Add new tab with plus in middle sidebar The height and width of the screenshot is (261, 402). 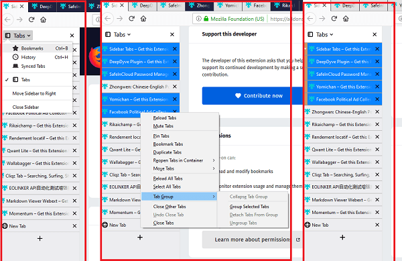click(140, 238)
